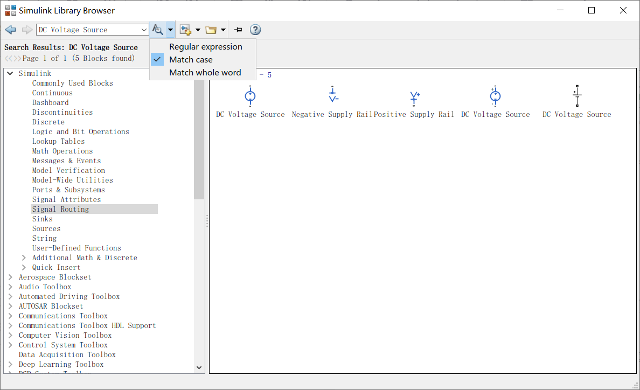Expand the Computer Vision Toolbox library
The height and width of the screenshot is (390, 640).
click(11, 336)
